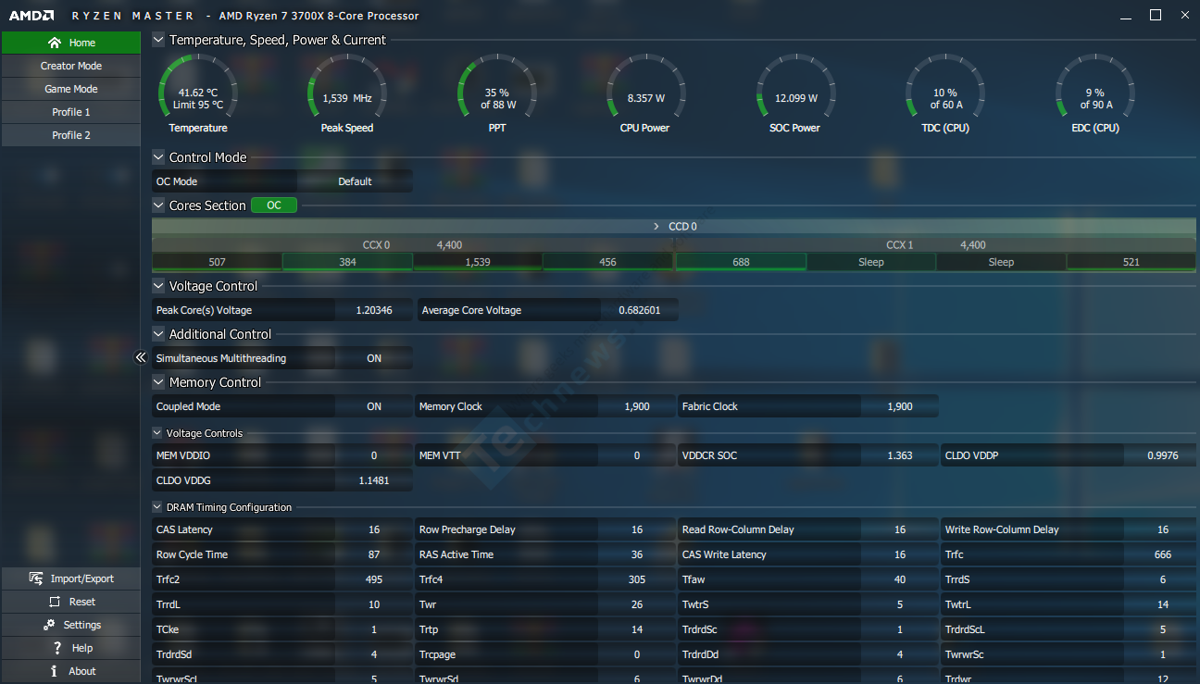Click CAS Latency value 16
Image resolution: width=1200 pixels, height=684 pixels.
point(374,529)
